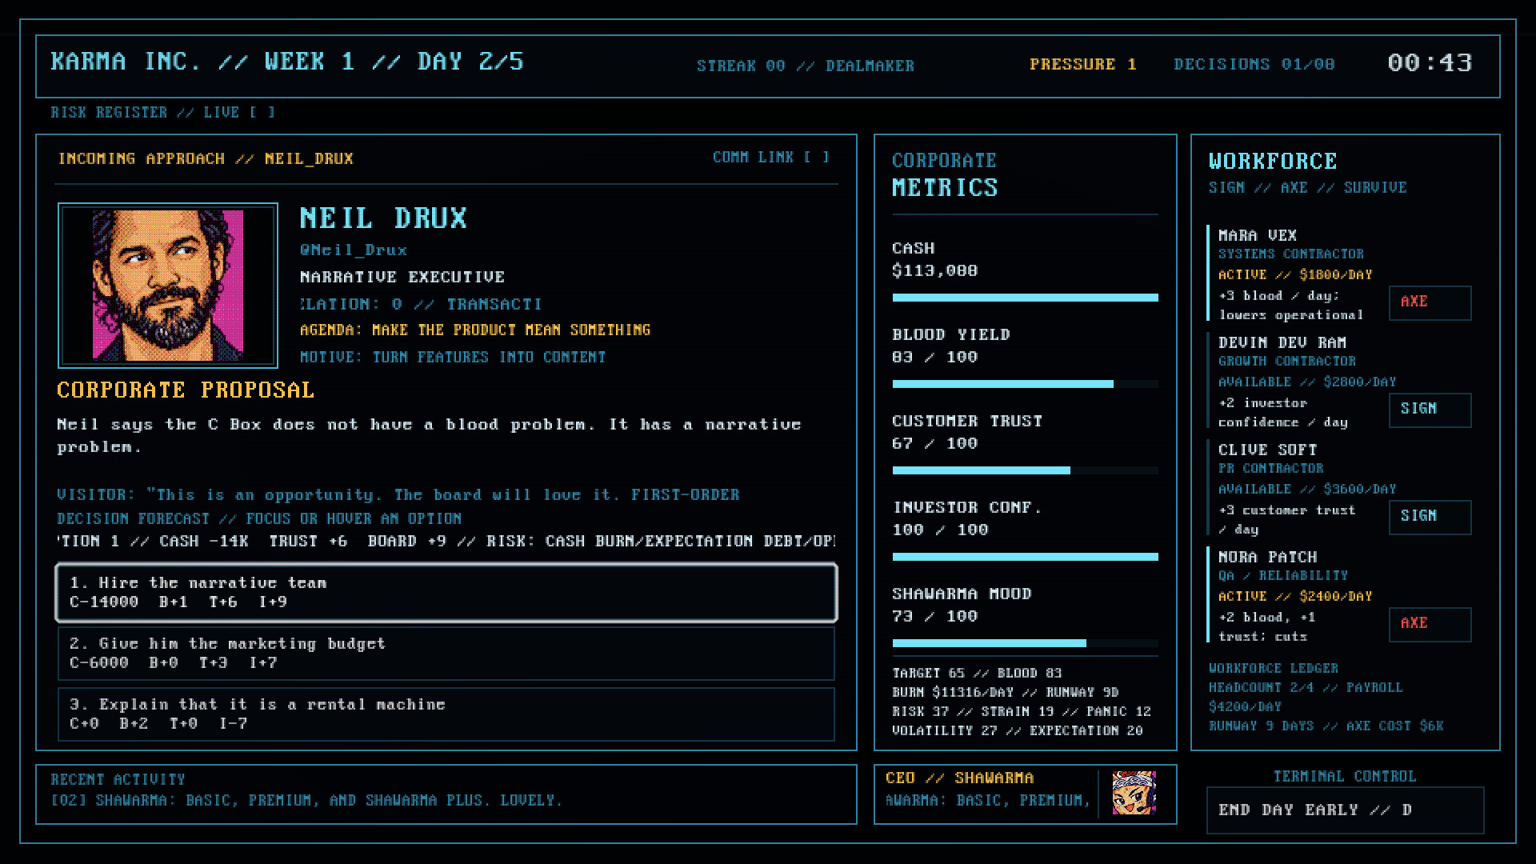Click the CASH $113,088 value
This screenshot has height=864, width=1536.
point(935,270)
